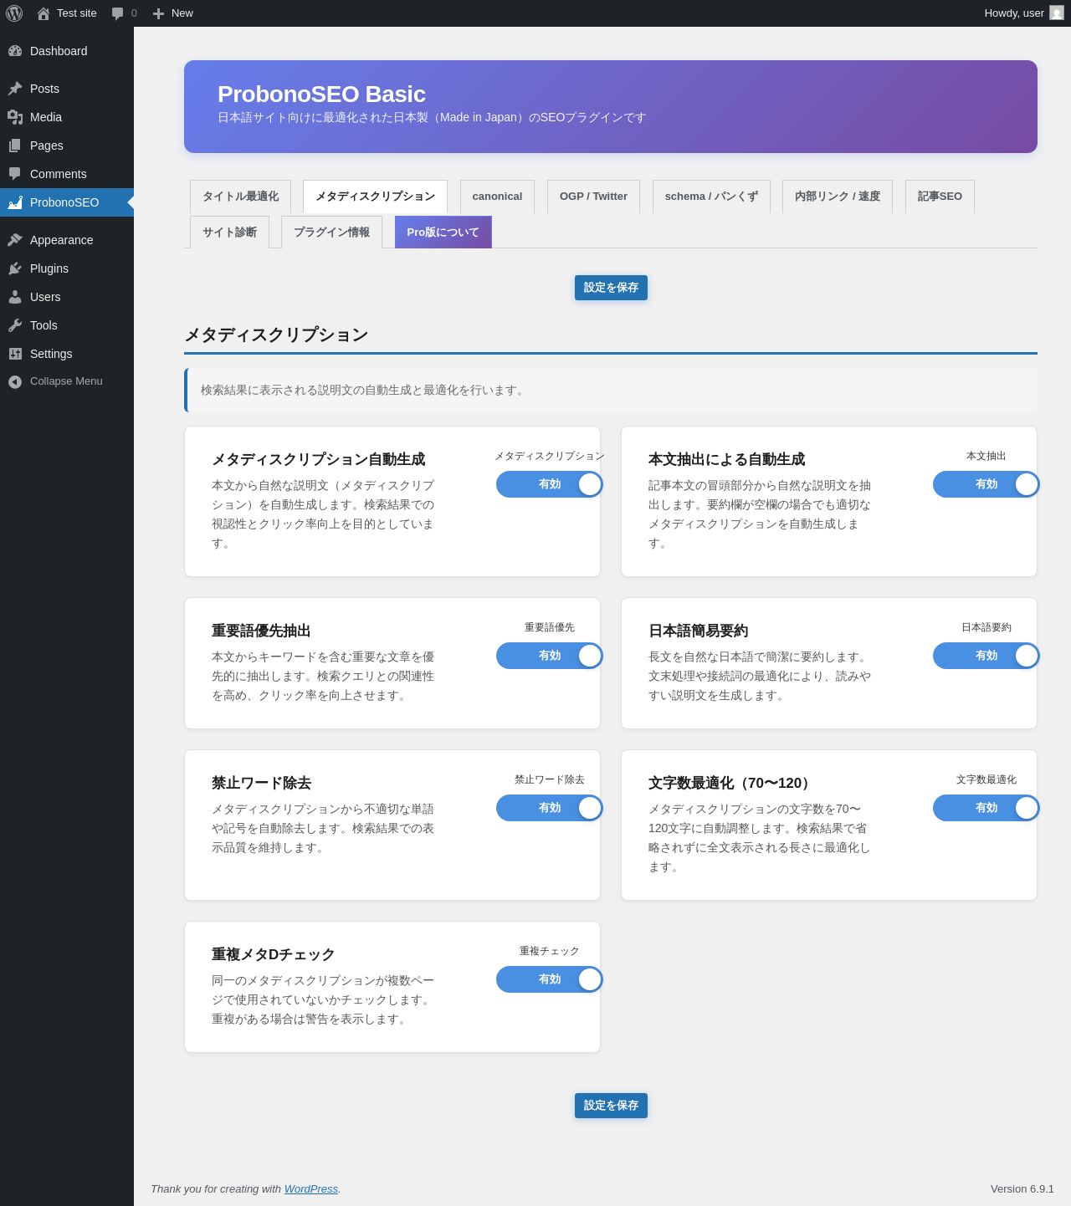Viewport: 1071px width, 1206px height.
Task: Disable メタディスクリプション自動生成 toggle
Action: 550,484
